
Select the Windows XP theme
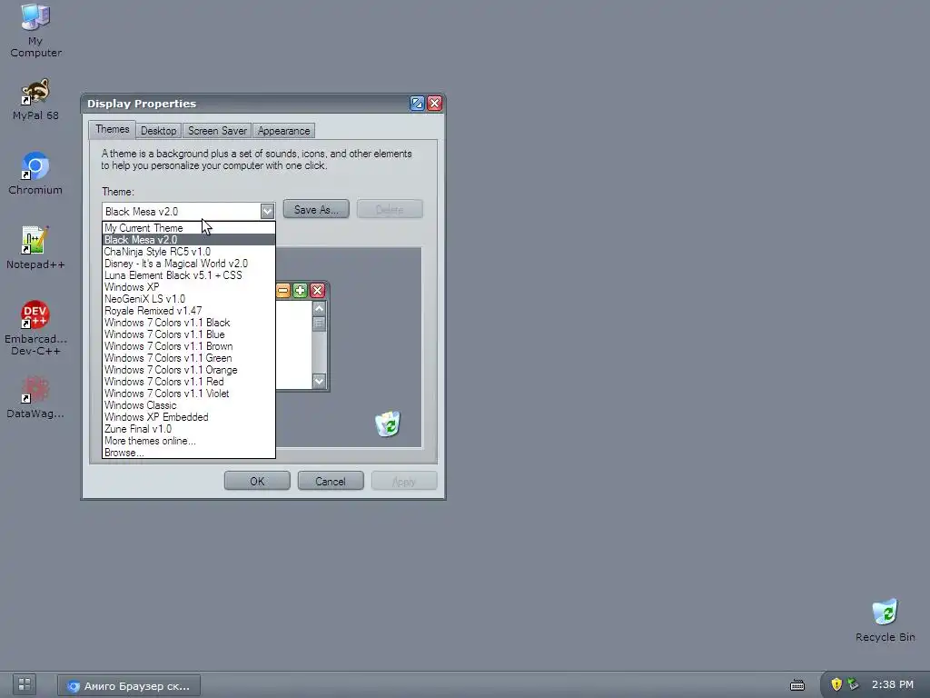point(189,287)
